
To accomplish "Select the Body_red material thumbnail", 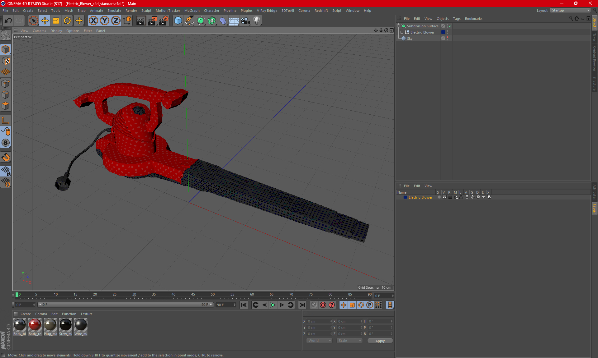I will tap(35, 327).
